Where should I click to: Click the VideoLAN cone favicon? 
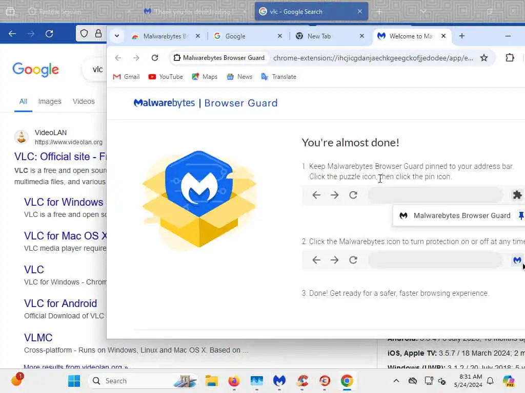coord(22,137)
